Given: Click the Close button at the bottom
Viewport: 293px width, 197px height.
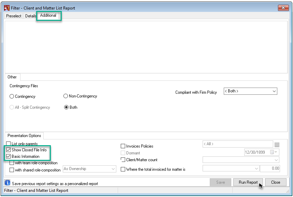Looking at the screenshot, I should [x=276, y=182].
